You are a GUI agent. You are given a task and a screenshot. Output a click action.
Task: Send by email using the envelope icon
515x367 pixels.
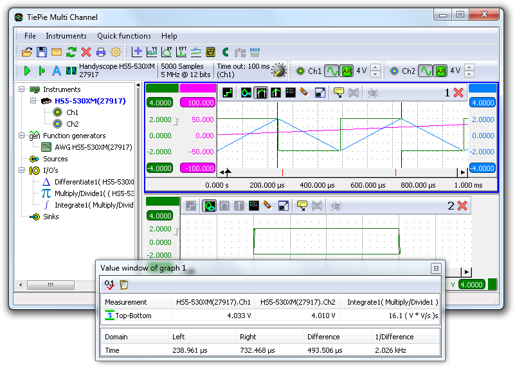[x=57, y=52]
